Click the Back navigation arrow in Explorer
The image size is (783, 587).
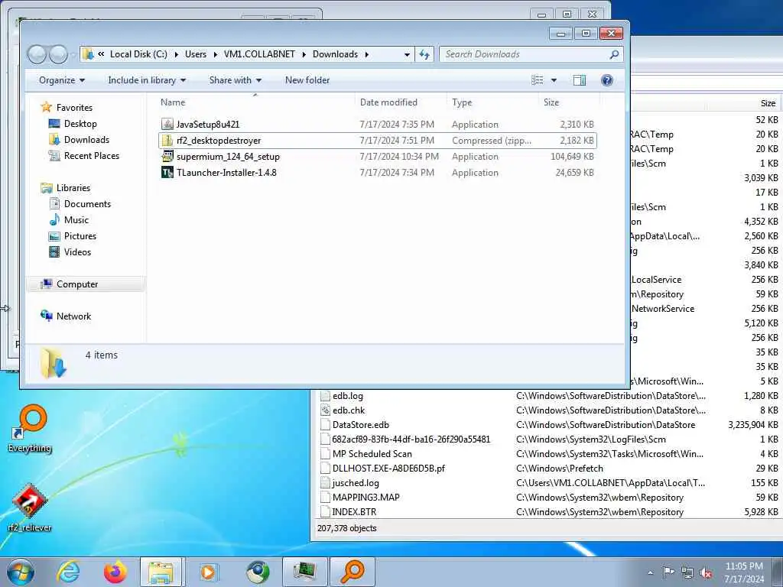point(37,54)
